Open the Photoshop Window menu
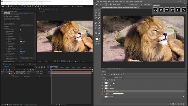188x106 pixels. (136, 1)
